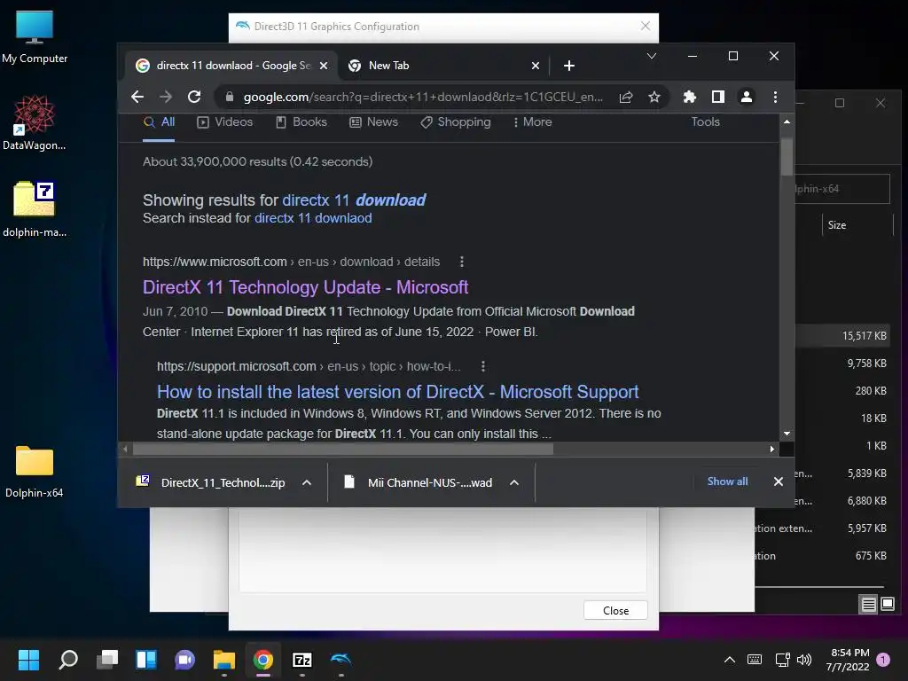
Task: Switch file explorer to details view icon
Action: tap(869, 605)
